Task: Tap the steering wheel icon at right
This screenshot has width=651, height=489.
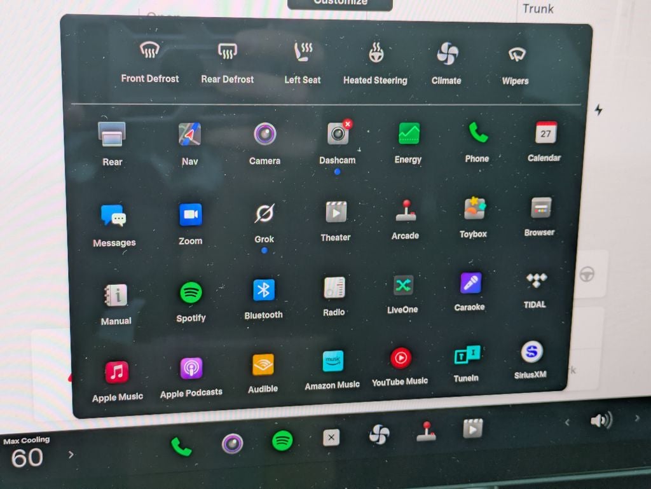Action: pyautogui.click(x=587, y=275)
